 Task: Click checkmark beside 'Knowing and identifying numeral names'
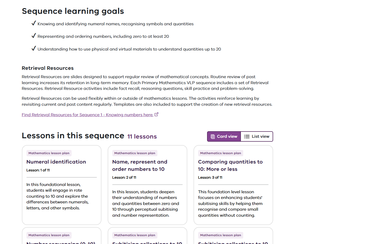(34, 23)
